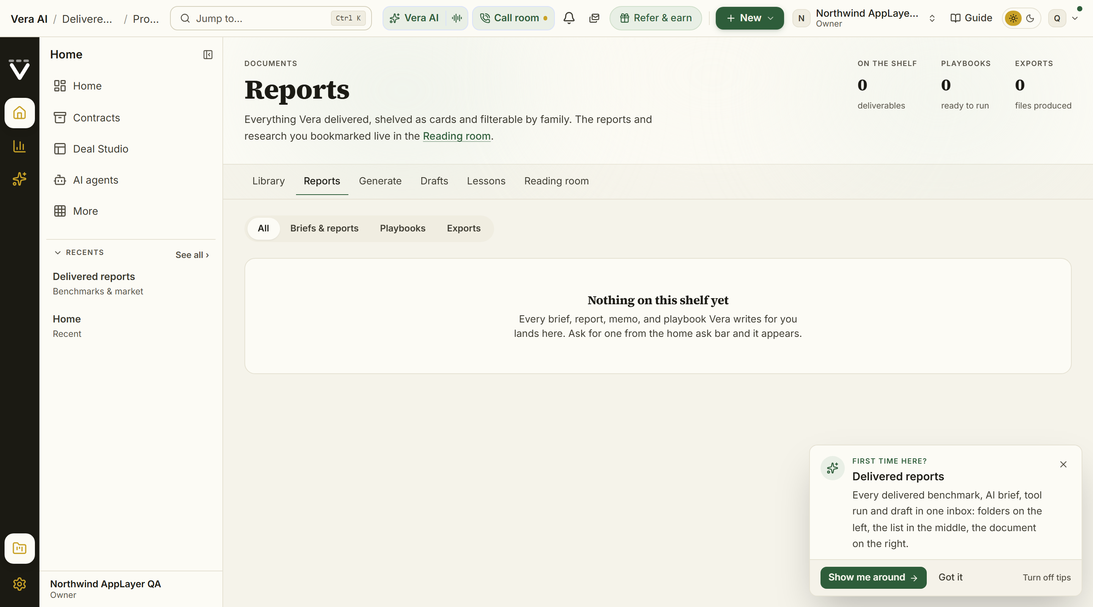Image resolution: width=1093 pixels, height=607 pixels.
Task: Open Refer & earn
Action: pos(655,18)
